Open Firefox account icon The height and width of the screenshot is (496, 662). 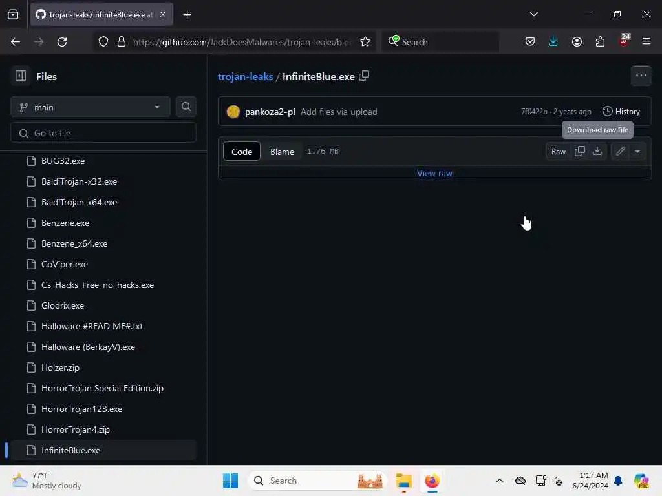click(577, 41)
